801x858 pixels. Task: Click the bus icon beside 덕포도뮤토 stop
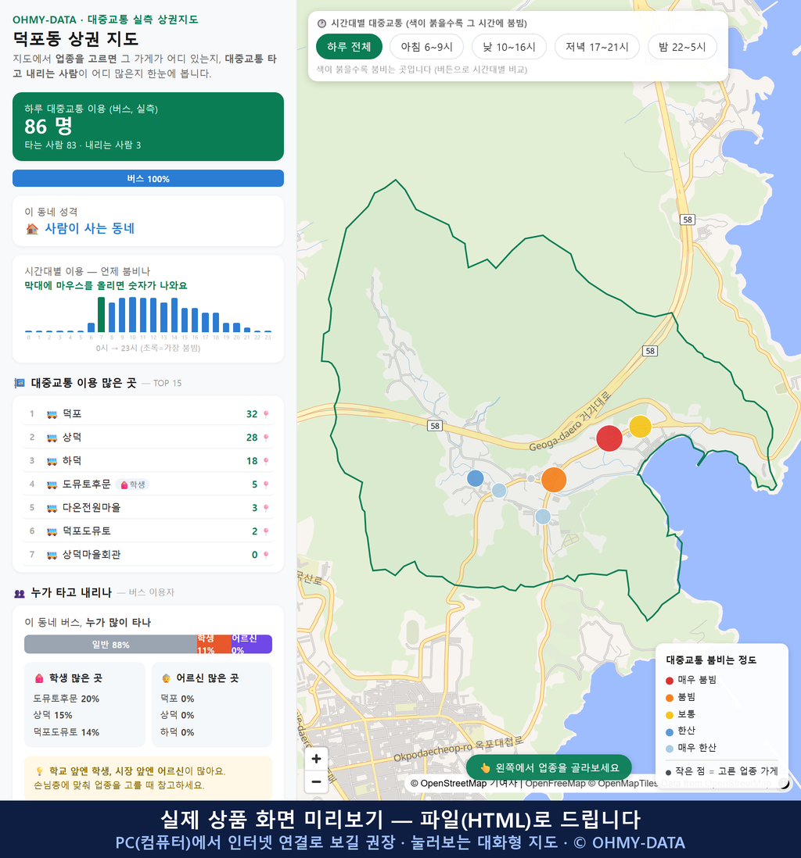52,531
